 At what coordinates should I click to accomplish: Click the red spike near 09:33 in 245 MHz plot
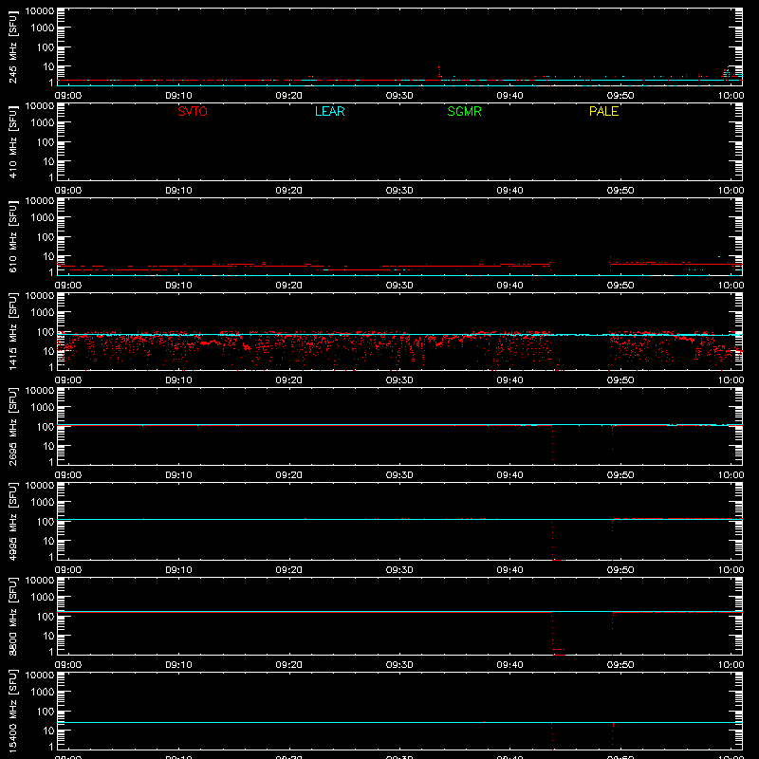pyautogui.click(x=439, y=72)
